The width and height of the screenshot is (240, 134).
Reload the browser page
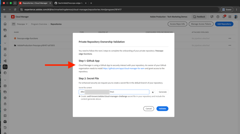point(15,10)
